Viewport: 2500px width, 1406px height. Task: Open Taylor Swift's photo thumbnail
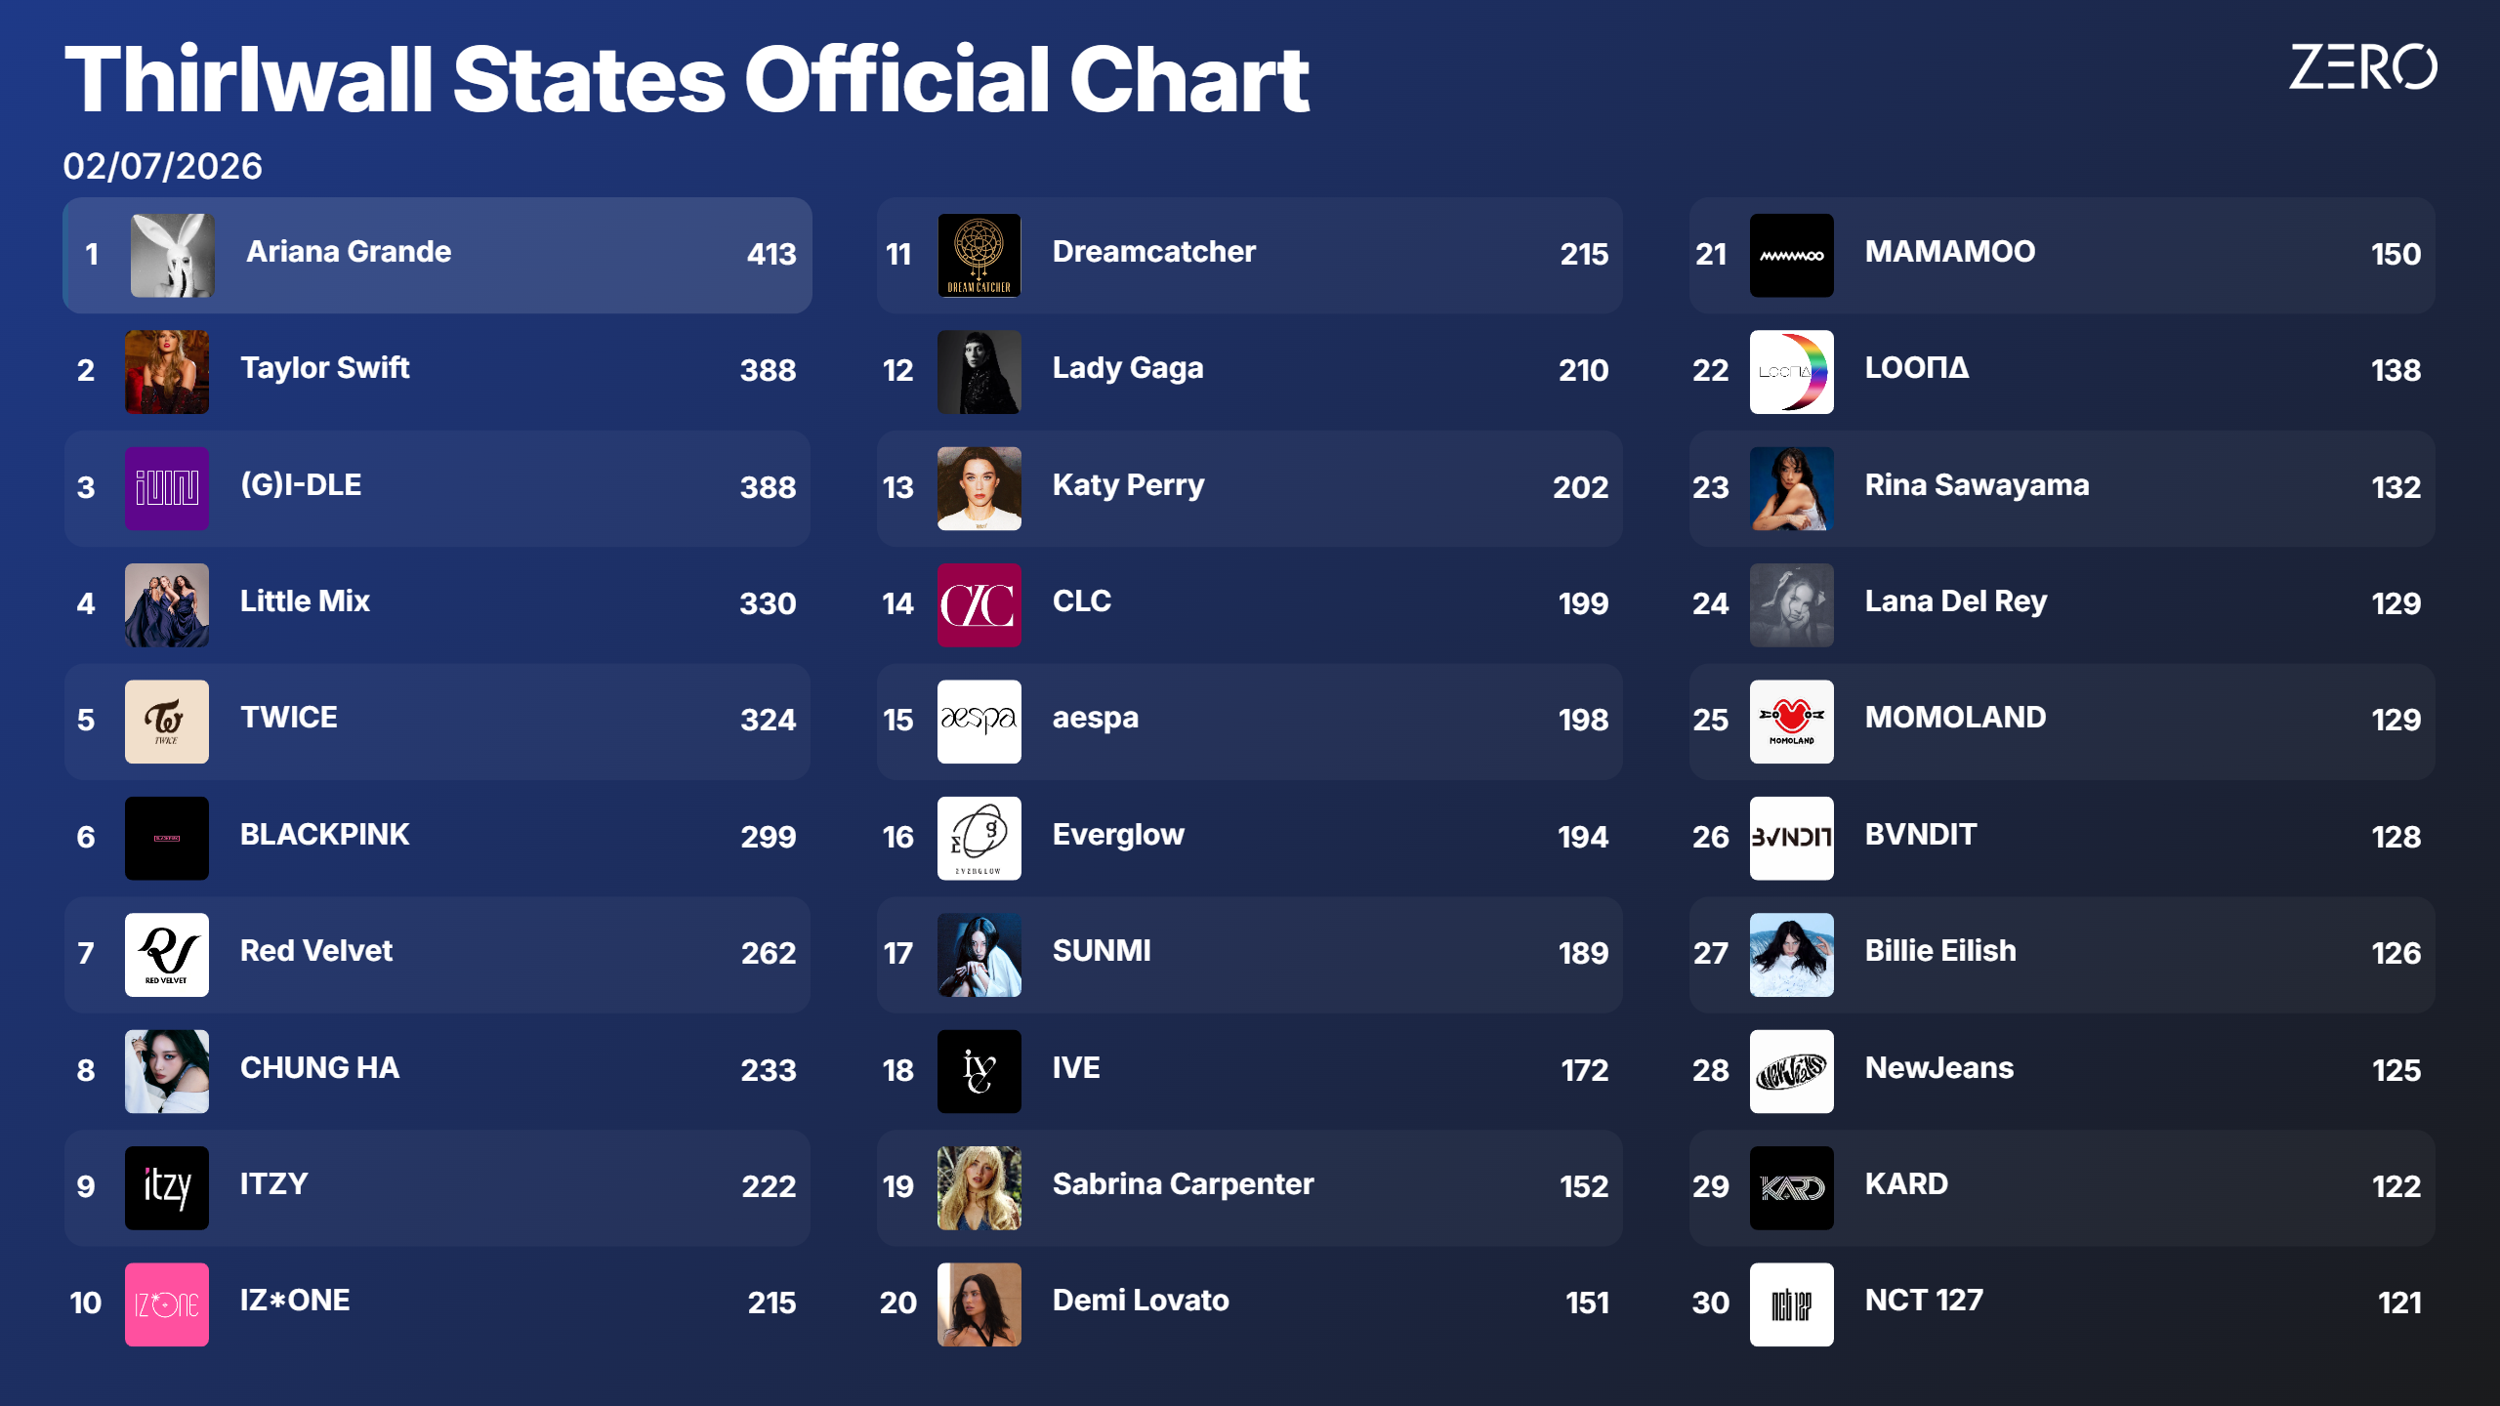[x=167, y=372]
